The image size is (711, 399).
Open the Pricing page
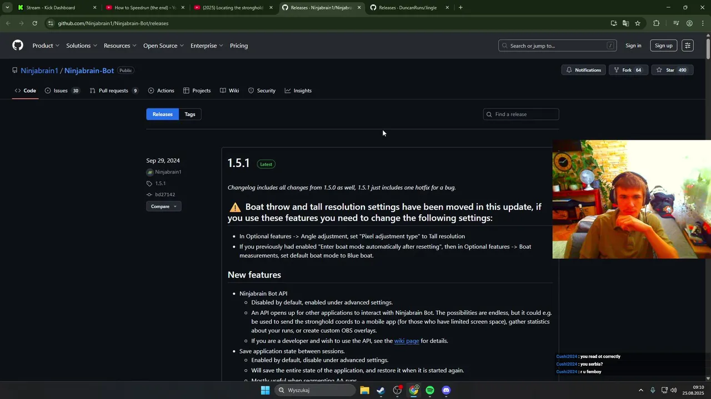coord(239,45)
